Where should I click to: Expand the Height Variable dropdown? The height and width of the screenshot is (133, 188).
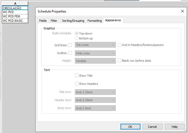[95, 61]
